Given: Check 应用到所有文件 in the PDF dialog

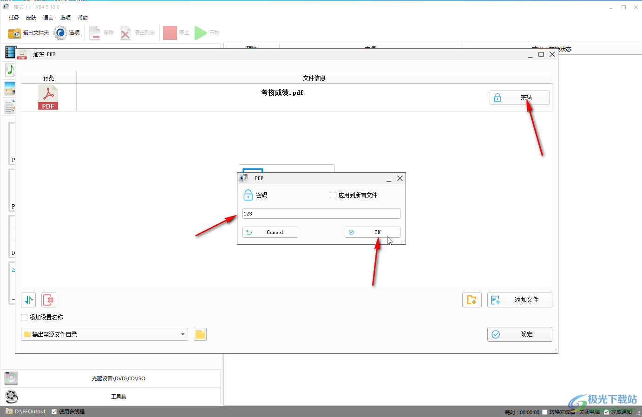Looking at the screenshot, I should pos(333,195).
